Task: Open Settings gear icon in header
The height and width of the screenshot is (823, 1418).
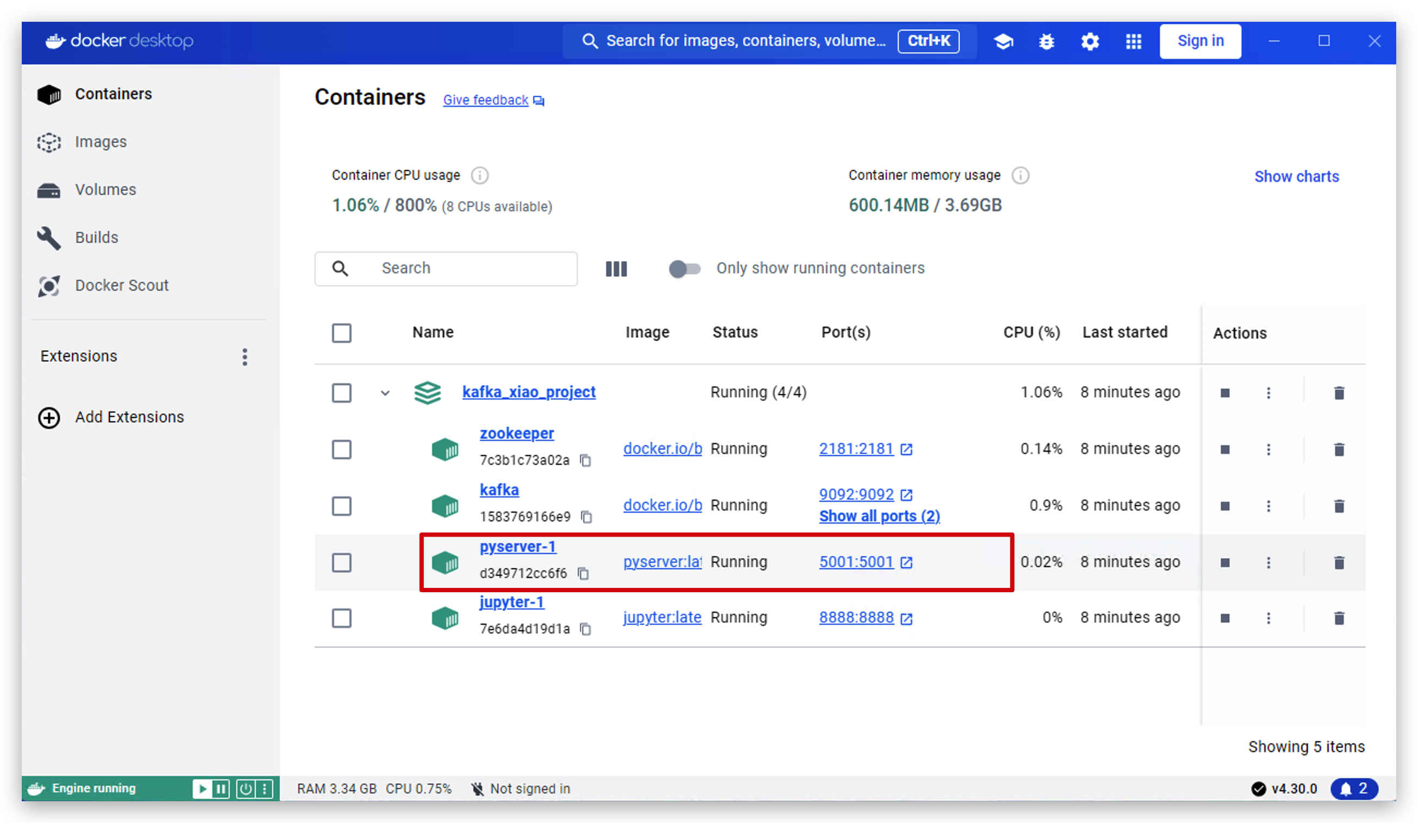Action: point(1090,41)
